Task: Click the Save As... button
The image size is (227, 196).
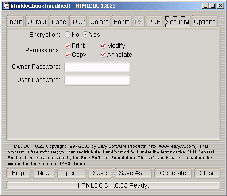Action: pos(133,173)
